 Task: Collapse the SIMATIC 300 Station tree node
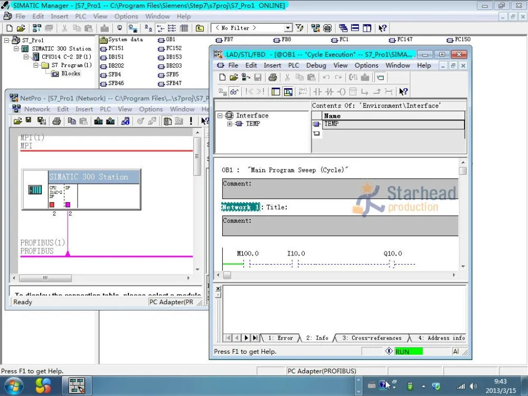[16, 49]
